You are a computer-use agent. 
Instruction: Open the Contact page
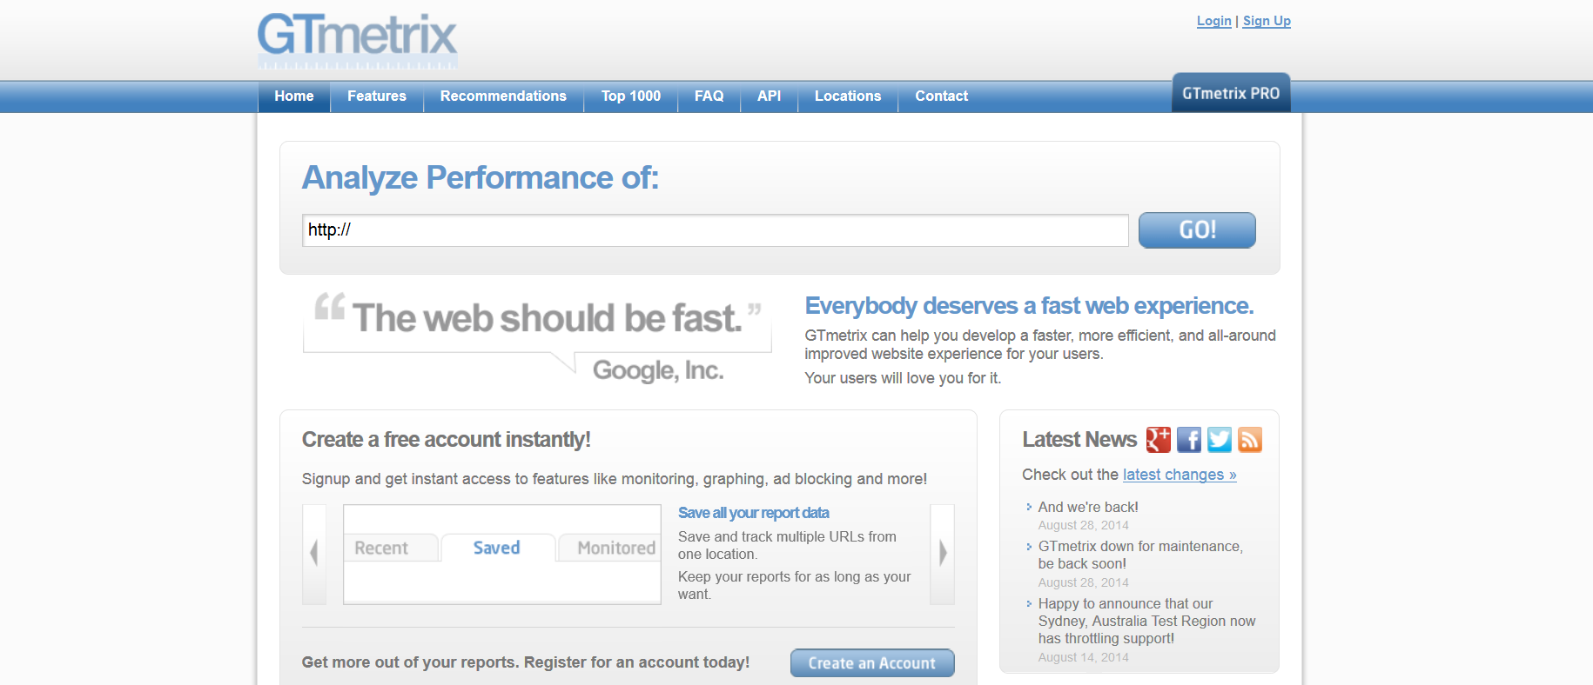click(x=942, y=96)
